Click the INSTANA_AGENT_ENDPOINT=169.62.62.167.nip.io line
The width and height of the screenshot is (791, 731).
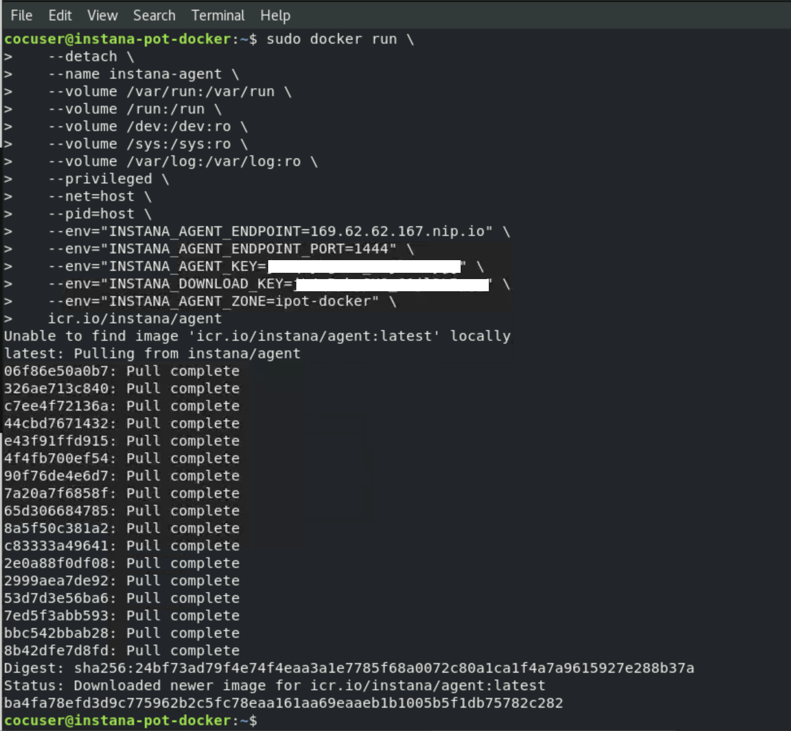pyautogui.click(x=279, y=232)
